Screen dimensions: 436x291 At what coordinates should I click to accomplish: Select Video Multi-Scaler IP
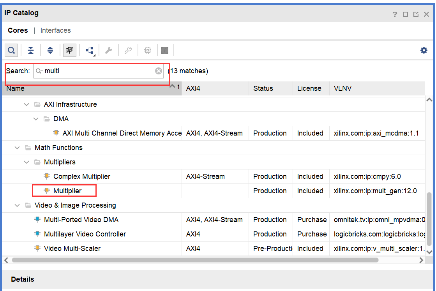(72, 249)
